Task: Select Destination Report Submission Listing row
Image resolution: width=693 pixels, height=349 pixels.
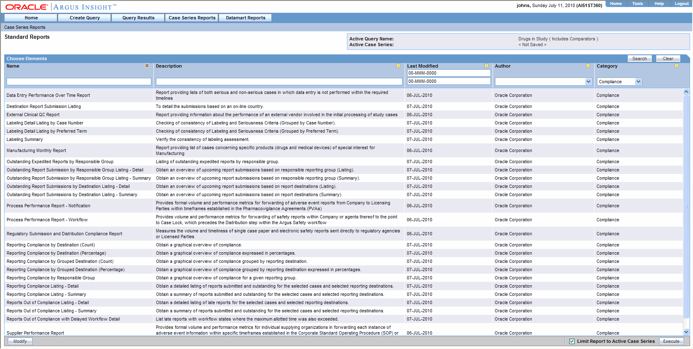Action: [344, 106]
